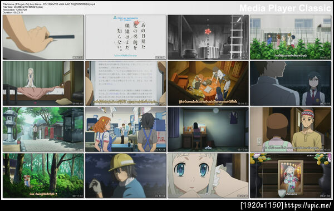Image resolution: width=334 pixels, height=211 pixels.
Task: Open the thumbnail of person at desk in dim room
Action: (x=208, y=130)
